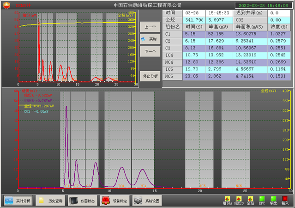Viewport: 295px width, 208px height.
Task: Click the monitor icon on 仪器状态
Action: tap(73, 201)
